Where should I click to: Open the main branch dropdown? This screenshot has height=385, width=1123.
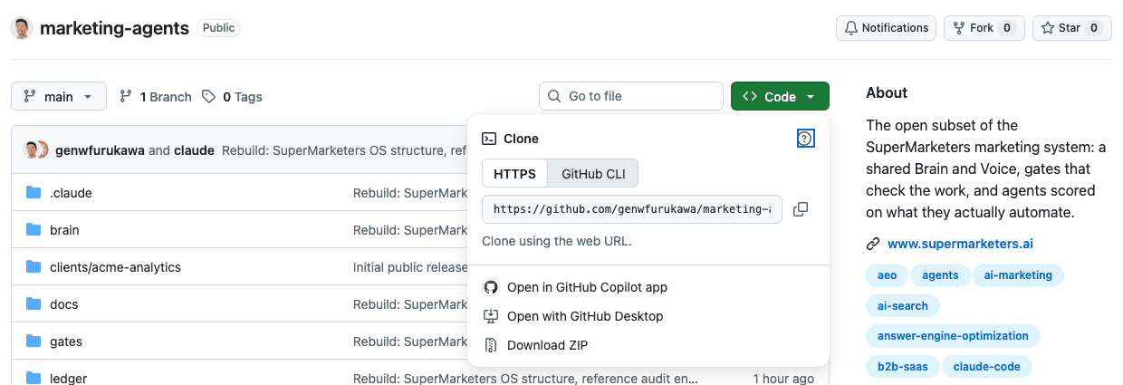coord(59,97)
